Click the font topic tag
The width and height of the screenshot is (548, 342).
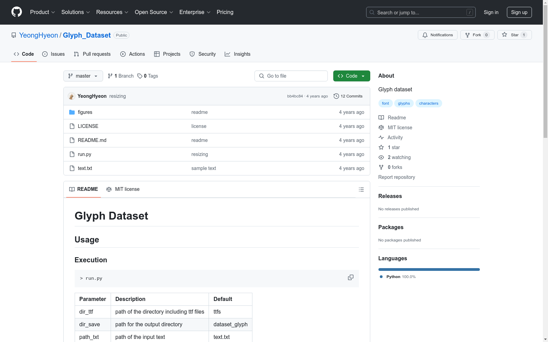386,103
